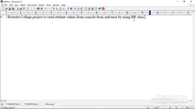The image size is (195, 109).
Task: Create a new file with the New toolbar icon
Action: click(3, 9)
